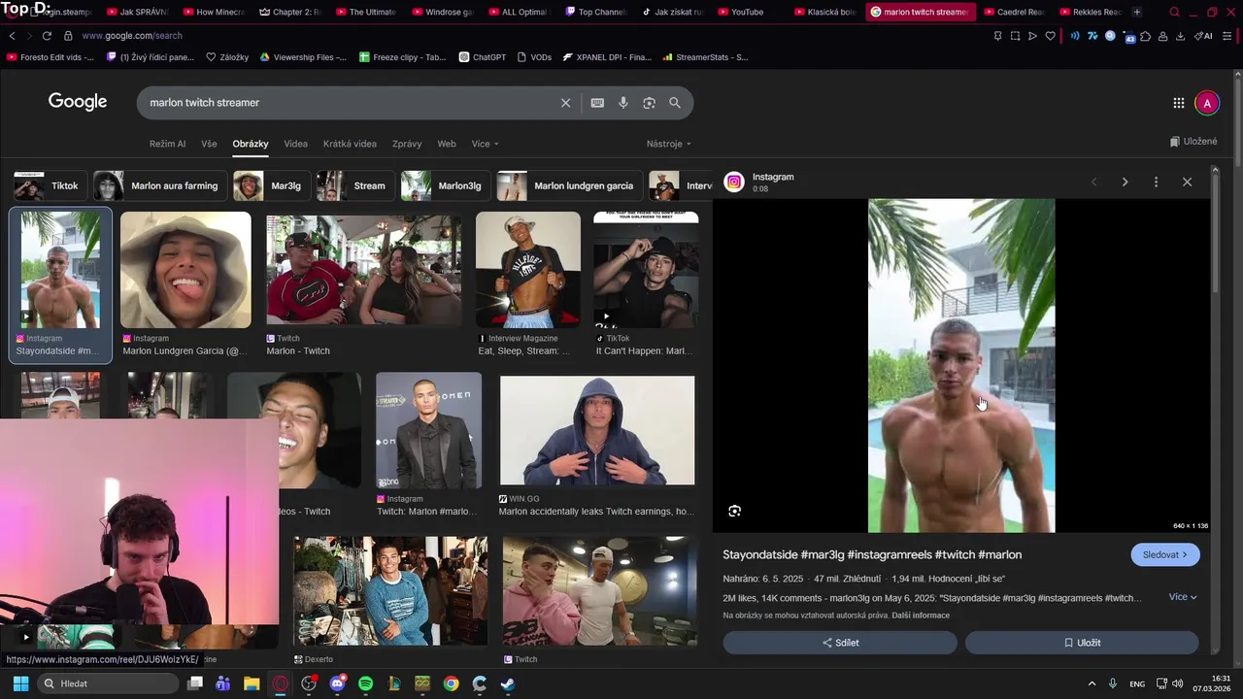Show hidden system tray icons
This screenshot has height=699, width=1243.
pyautogui.click(x=1092, y=683)
